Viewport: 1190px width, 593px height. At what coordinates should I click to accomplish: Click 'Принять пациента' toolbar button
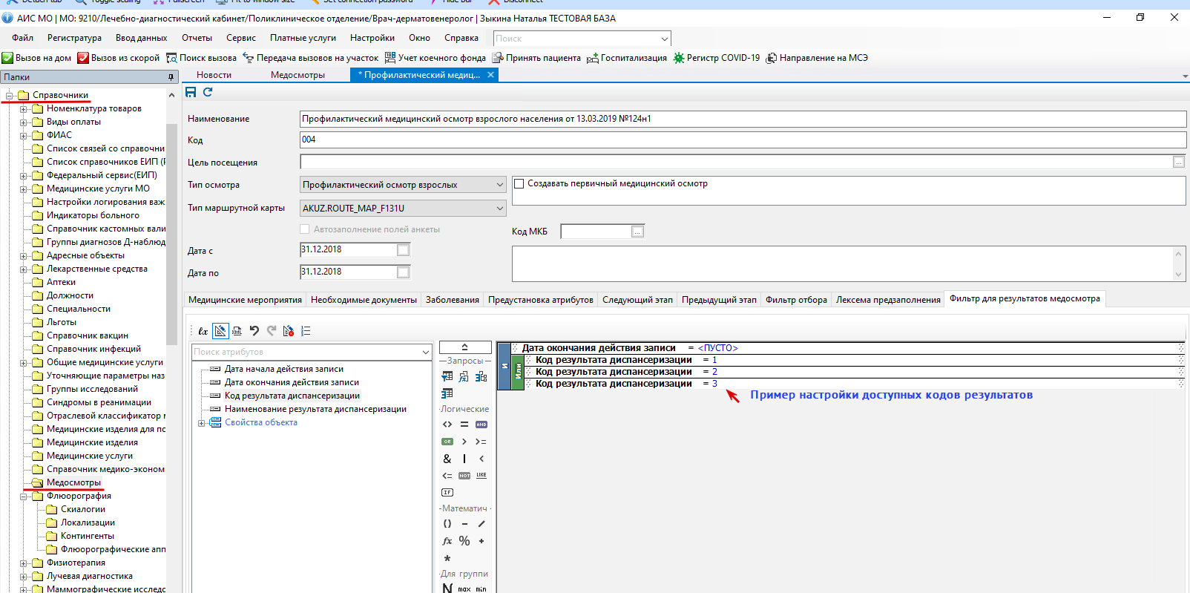pyautogui.click(x=536, y=58)
